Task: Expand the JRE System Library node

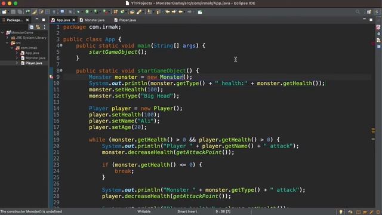Action: (x=7, y=38)
